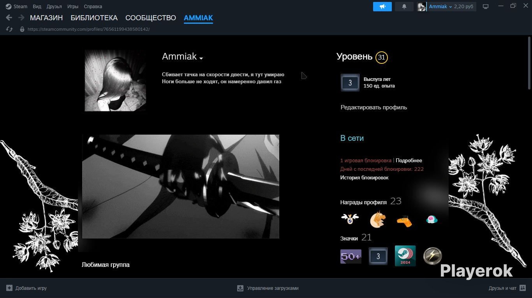Click the Значки heading link

(x=349, y=238)
